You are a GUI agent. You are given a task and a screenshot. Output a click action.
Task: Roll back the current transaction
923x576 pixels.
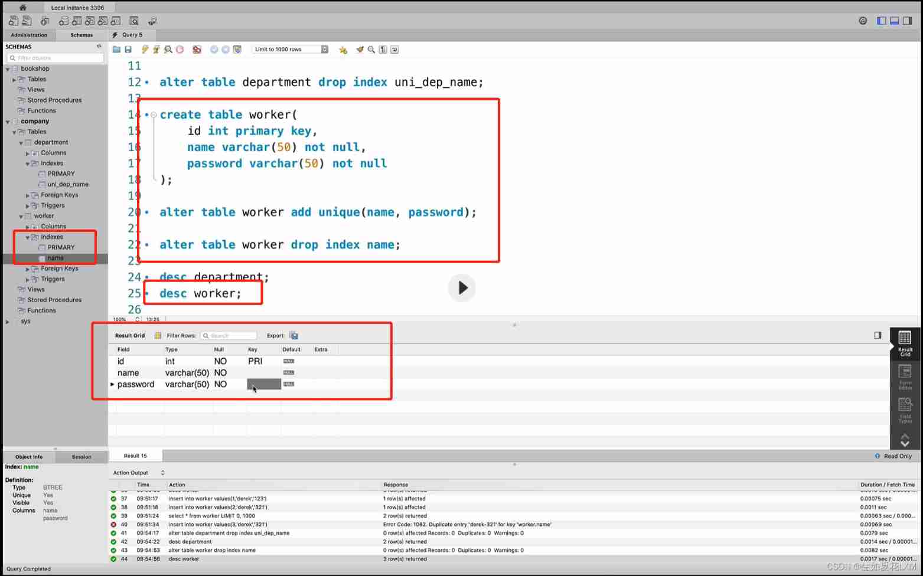[226, 50]
